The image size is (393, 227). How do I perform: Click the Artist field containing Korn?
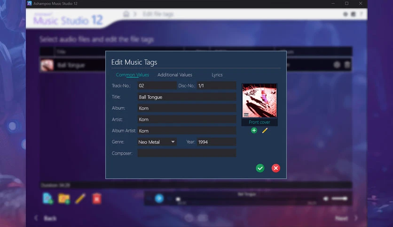point(187,119)
